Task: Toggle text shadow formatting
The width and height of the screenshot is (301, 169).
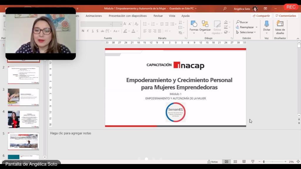Action: tap(97, 31)
